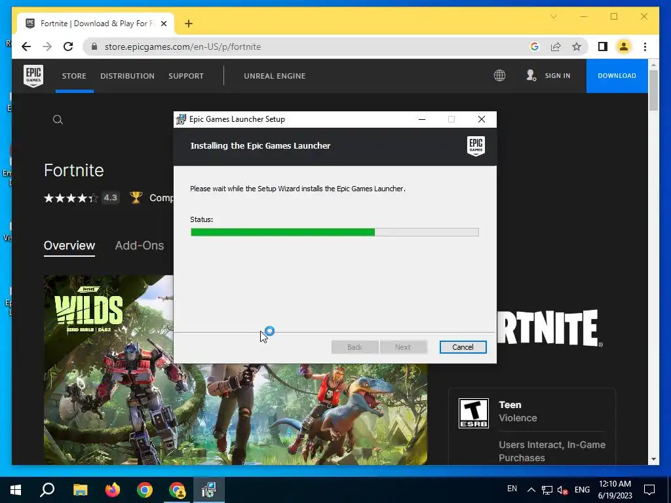The image size is (671, 503).
Task: Open the SUPPORT menu item
Action: 185,76
